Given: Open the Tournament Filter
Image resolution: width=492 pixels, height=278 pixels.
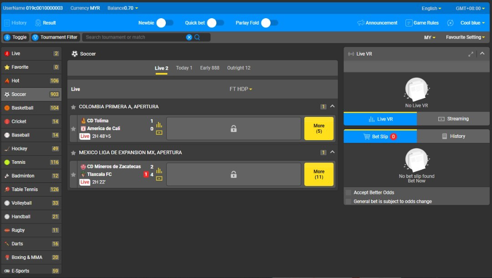Looking at the screenshot, I should [55, 37].
